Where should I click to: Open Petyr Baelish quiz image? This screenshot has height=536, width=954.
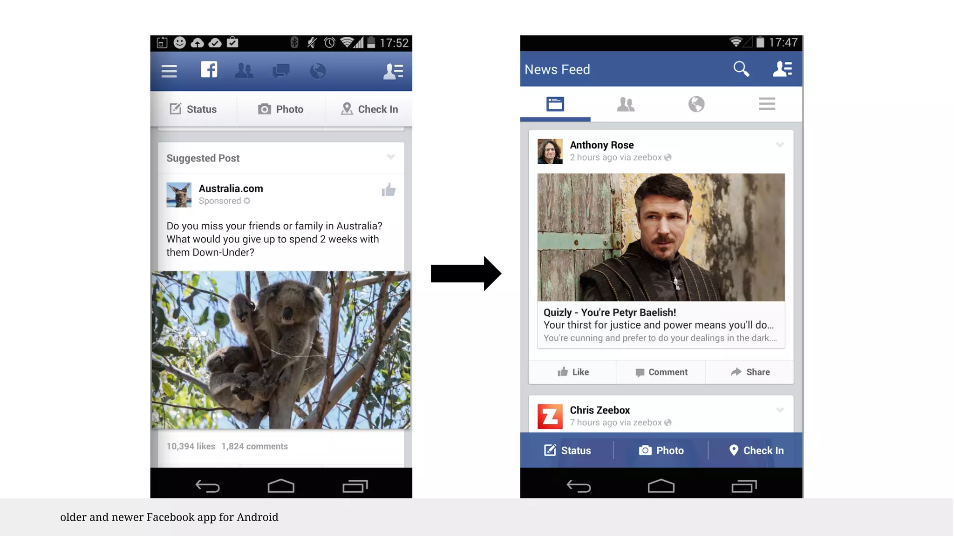pos(661,237)
